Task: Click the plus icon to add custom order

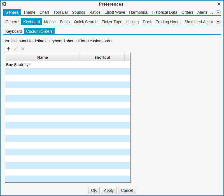Action: tap(8, 49)
